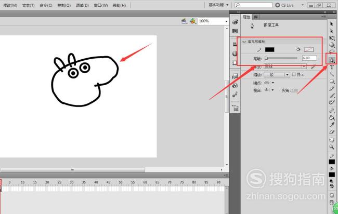Switch to the 库 library tab
This screenshot has width=338, height=214.
[256, 17]
